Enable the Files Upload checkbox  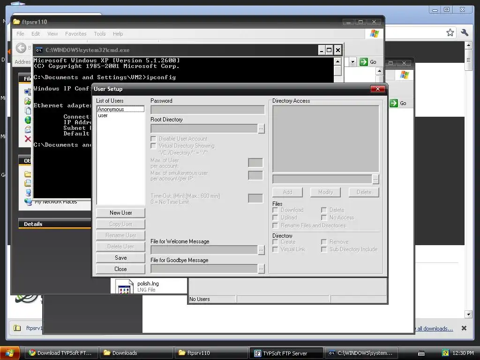[275, 217]
